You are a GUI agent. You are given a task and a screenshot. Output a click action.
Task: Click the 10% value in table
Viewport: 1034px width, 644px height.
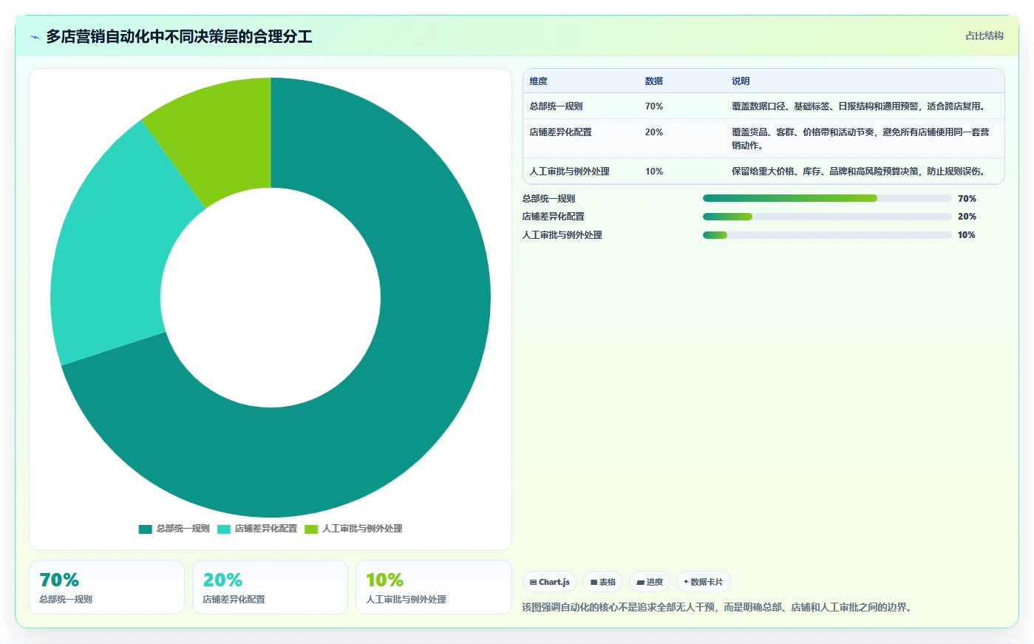tap(653, 172)
